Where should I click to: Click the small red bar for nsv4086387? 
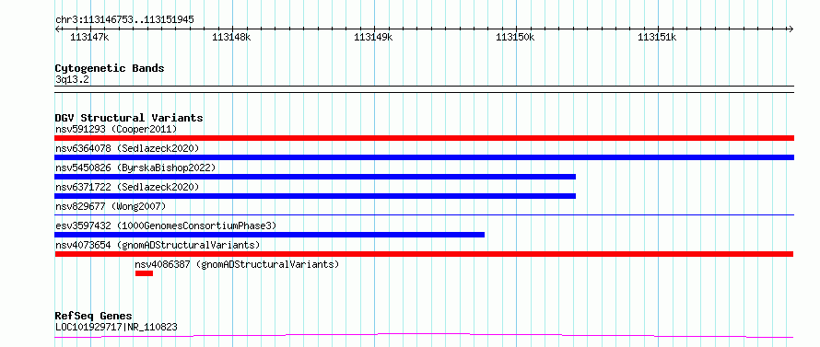coord(144,273)
